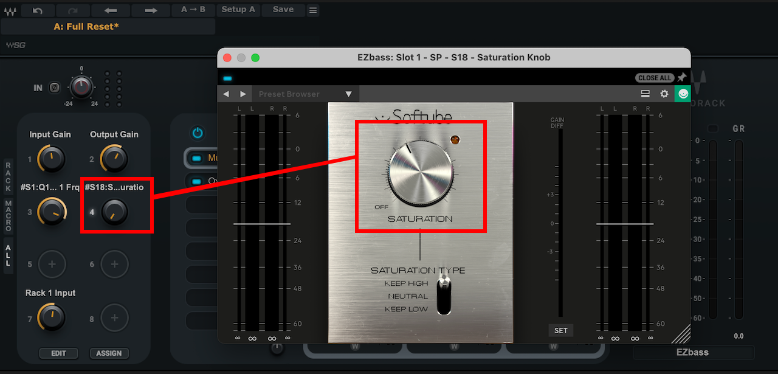Click macro 7 Rack 1 Input knob

[51, 317]
